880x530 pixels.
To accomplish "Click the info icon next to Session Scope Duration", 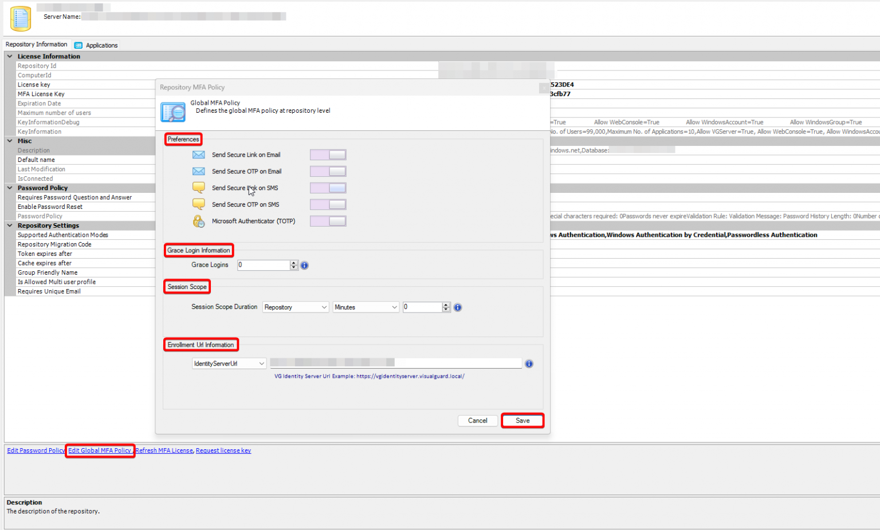I will coord(458,308).
